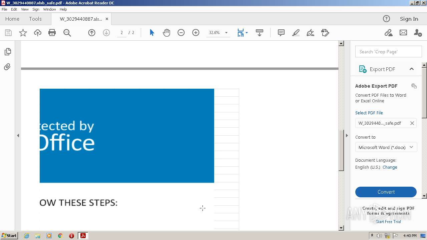Open the Stamp/more tools icon
This screenshot has width=427, height=240.
point(325,33)
